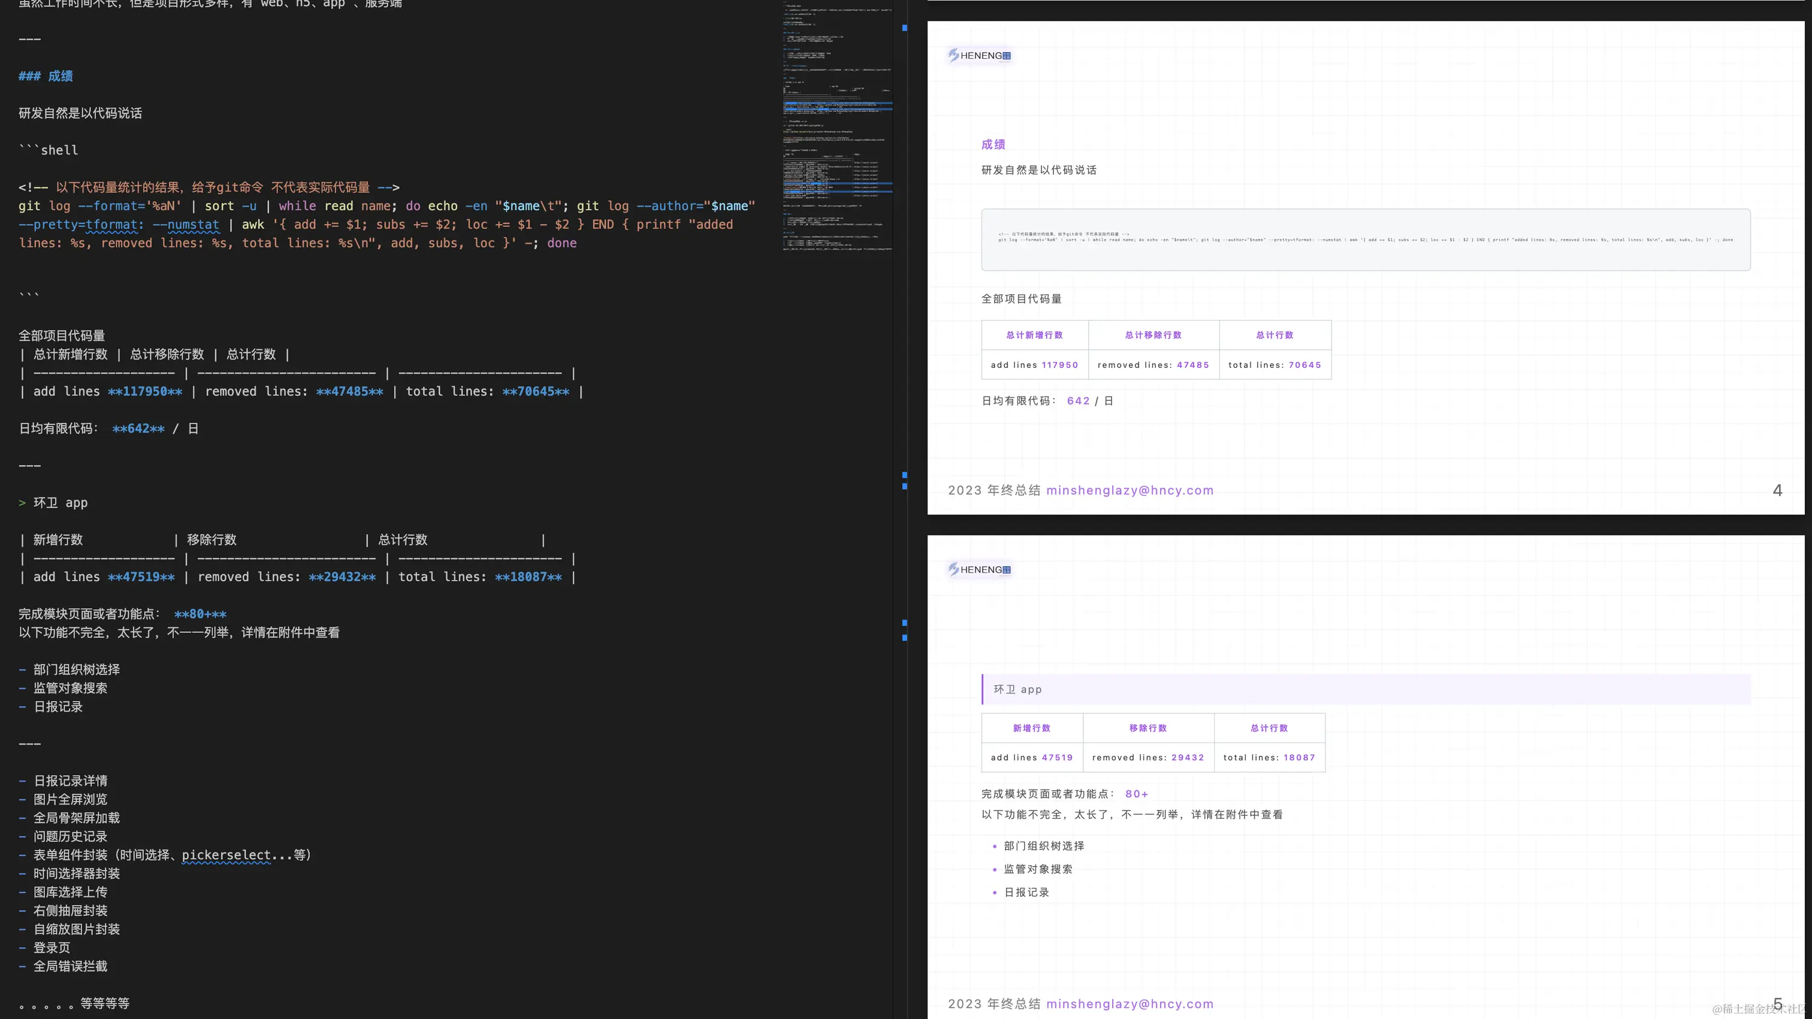Click the purple '成绩' heading on slide 4
The height and width of the screenshot is (1019, 1812).
[x=993, y=144]
